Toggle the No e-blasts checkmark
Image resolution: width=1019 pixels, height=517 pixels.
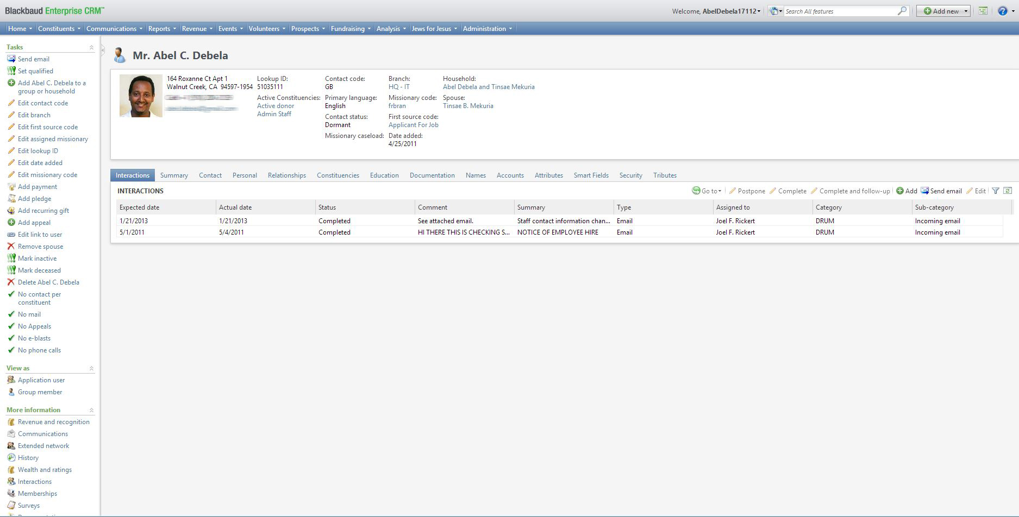[x=11, y=338]
